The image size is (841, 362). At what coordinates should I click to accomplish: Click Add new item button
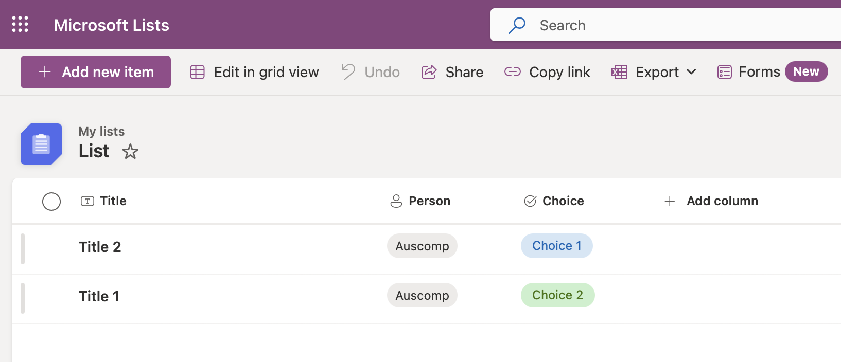96,72
